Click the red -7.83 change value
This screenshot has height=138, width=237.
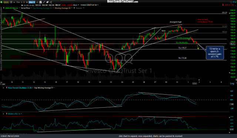(x=226, y=5)
